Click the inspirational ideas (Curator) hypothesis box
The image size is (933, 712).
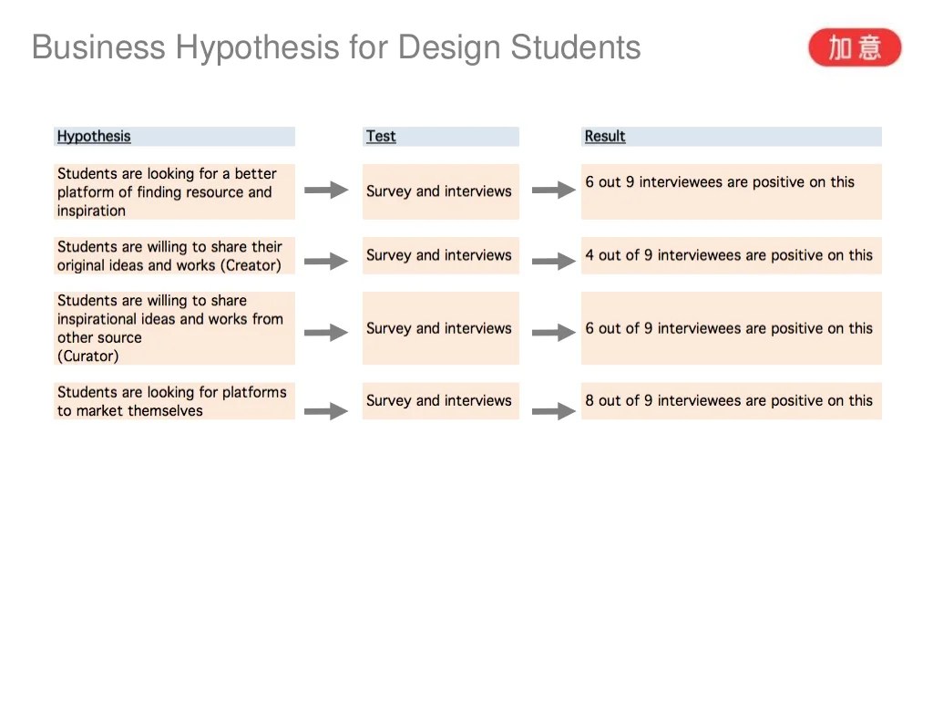174,328
